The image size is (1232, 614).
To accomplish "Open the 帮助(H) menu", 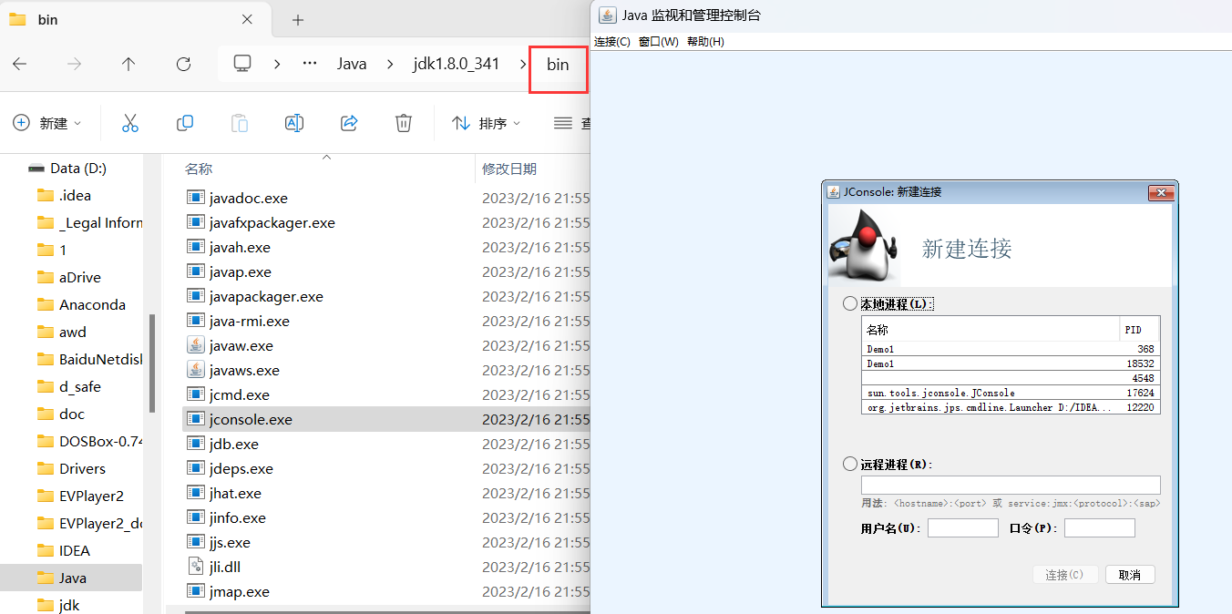I will click(x=705, y=42).
